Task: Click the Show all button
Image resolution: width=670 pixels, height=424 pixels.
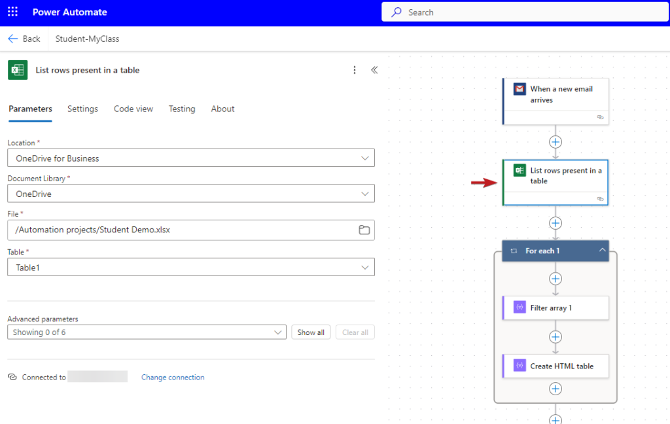Action: coord(311,332)
